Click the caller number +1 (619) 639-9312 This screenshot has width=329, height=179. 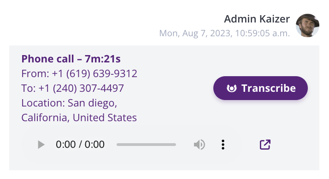(x=94, y=73)
